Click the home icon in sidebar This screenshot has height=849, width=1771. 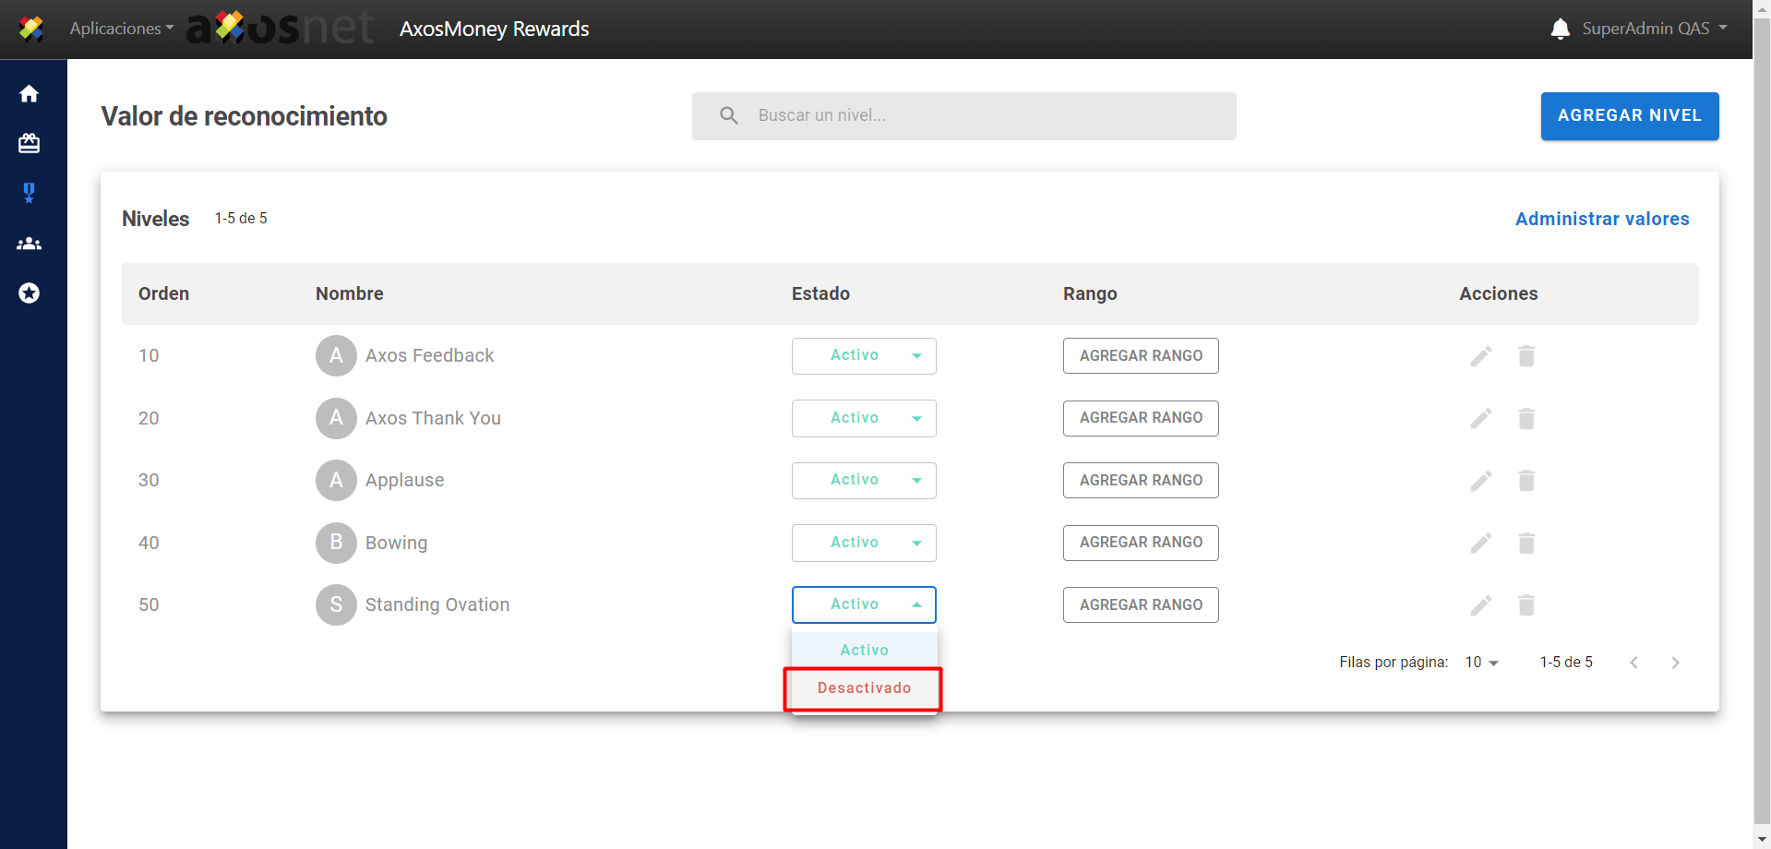pos(29,94)
